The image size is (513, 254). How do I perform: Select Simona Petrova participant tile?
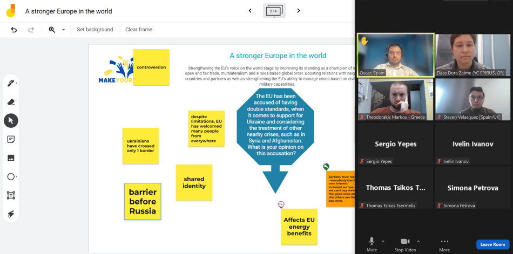pos(473,188)
